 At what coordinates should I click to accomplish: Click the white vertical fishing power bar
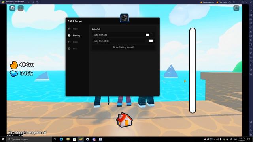193,71
